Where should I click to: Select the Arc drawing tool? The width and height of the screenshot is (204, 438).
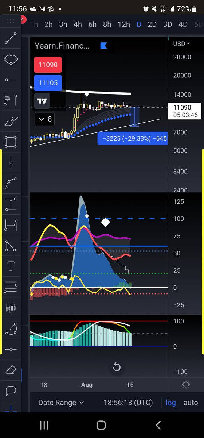click(11, 329)
